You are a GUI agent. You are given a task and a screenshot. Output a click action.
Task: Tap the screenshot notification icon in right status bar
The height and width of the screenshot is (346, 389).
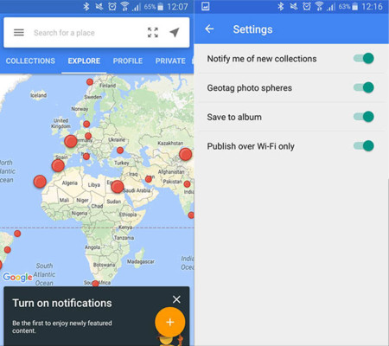206,6
